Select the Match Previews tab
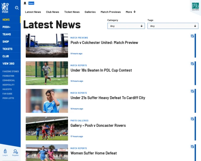Screen dimensions: 201x161 pyautogui.click(x=111, y=12)
